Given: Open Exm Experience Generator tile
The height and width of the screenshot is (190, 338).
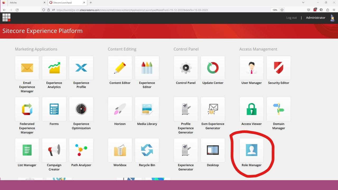Looking at the screenshot, I should pyautogui.click(x=213, y=109).
